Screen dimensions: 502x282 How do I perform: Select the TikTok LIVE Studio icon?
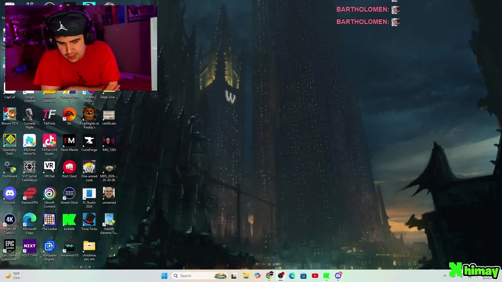(49, 145)
